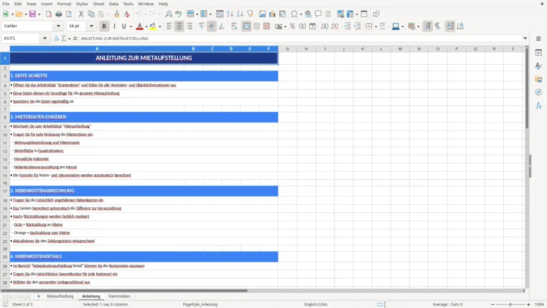Viewport: 547px width, 308px height.
Task: Click the sidebar settings hamburger button
Action: point(538,38)
